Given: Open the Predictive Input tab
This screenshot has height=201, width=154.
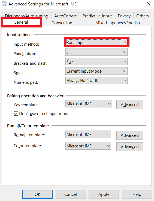Looking at the screenshot, I should pyautogui.click(x=97, y=16).
